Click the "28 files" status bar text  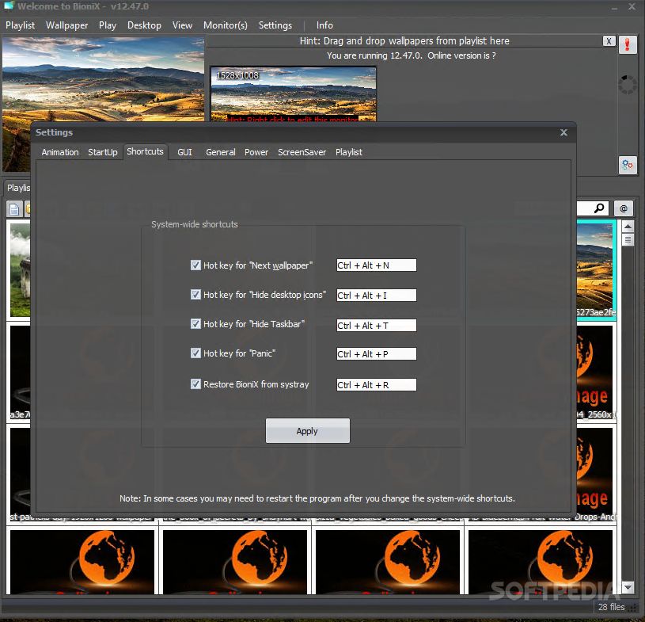pos(611,607)
